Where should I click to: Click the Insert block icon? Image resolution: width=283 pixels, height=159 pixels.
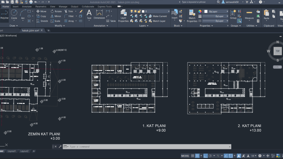point(174,14)
